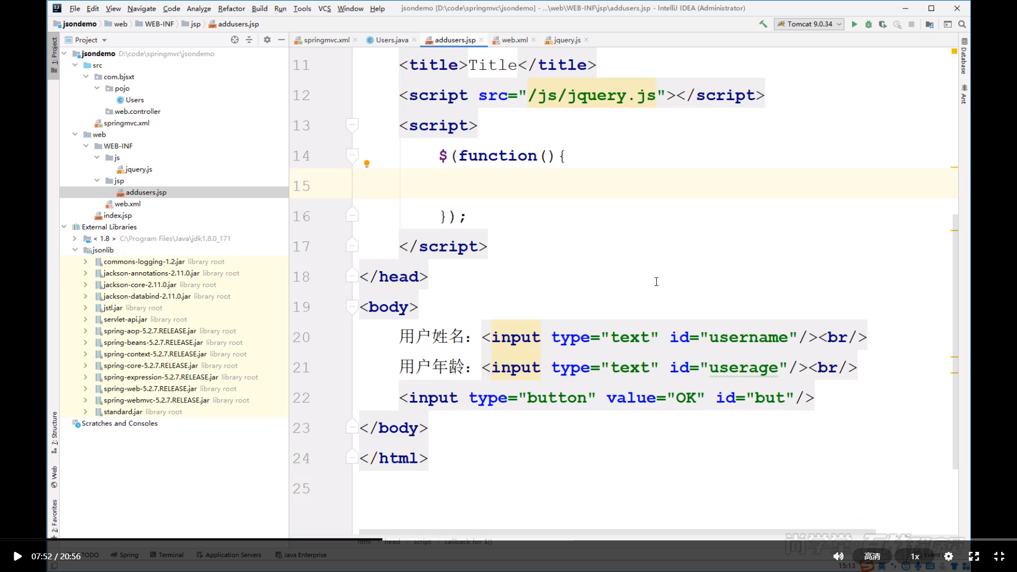Toggle fold marker at line 13
1017x572 pixels.
(352, 126)
